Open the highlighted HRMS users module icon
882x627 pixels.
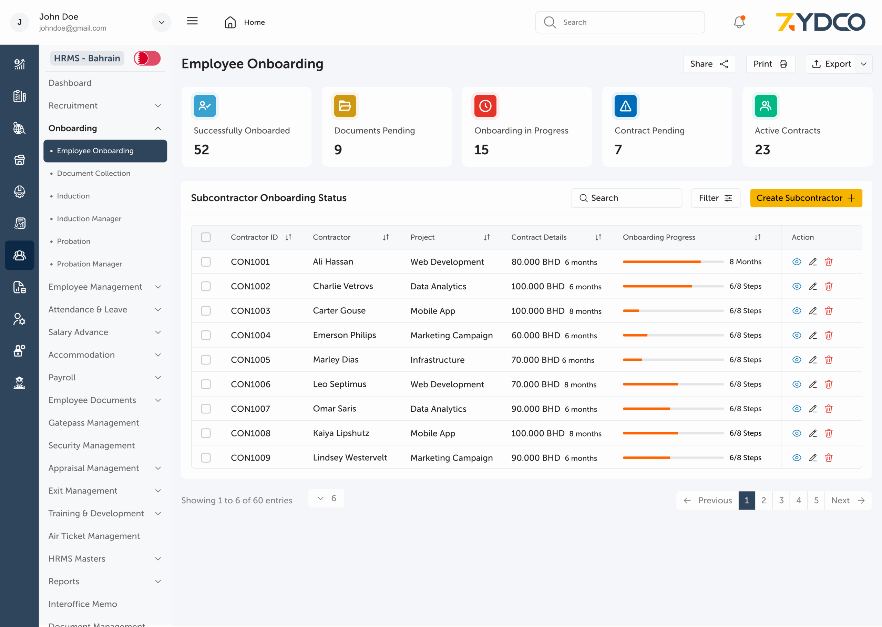(19, 255)
